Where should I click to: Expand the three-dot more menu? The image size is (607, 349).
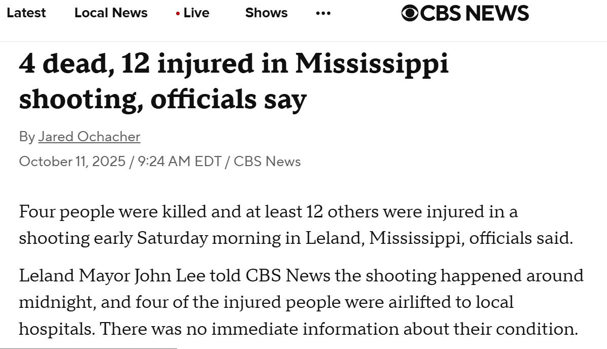pos(323,14)
